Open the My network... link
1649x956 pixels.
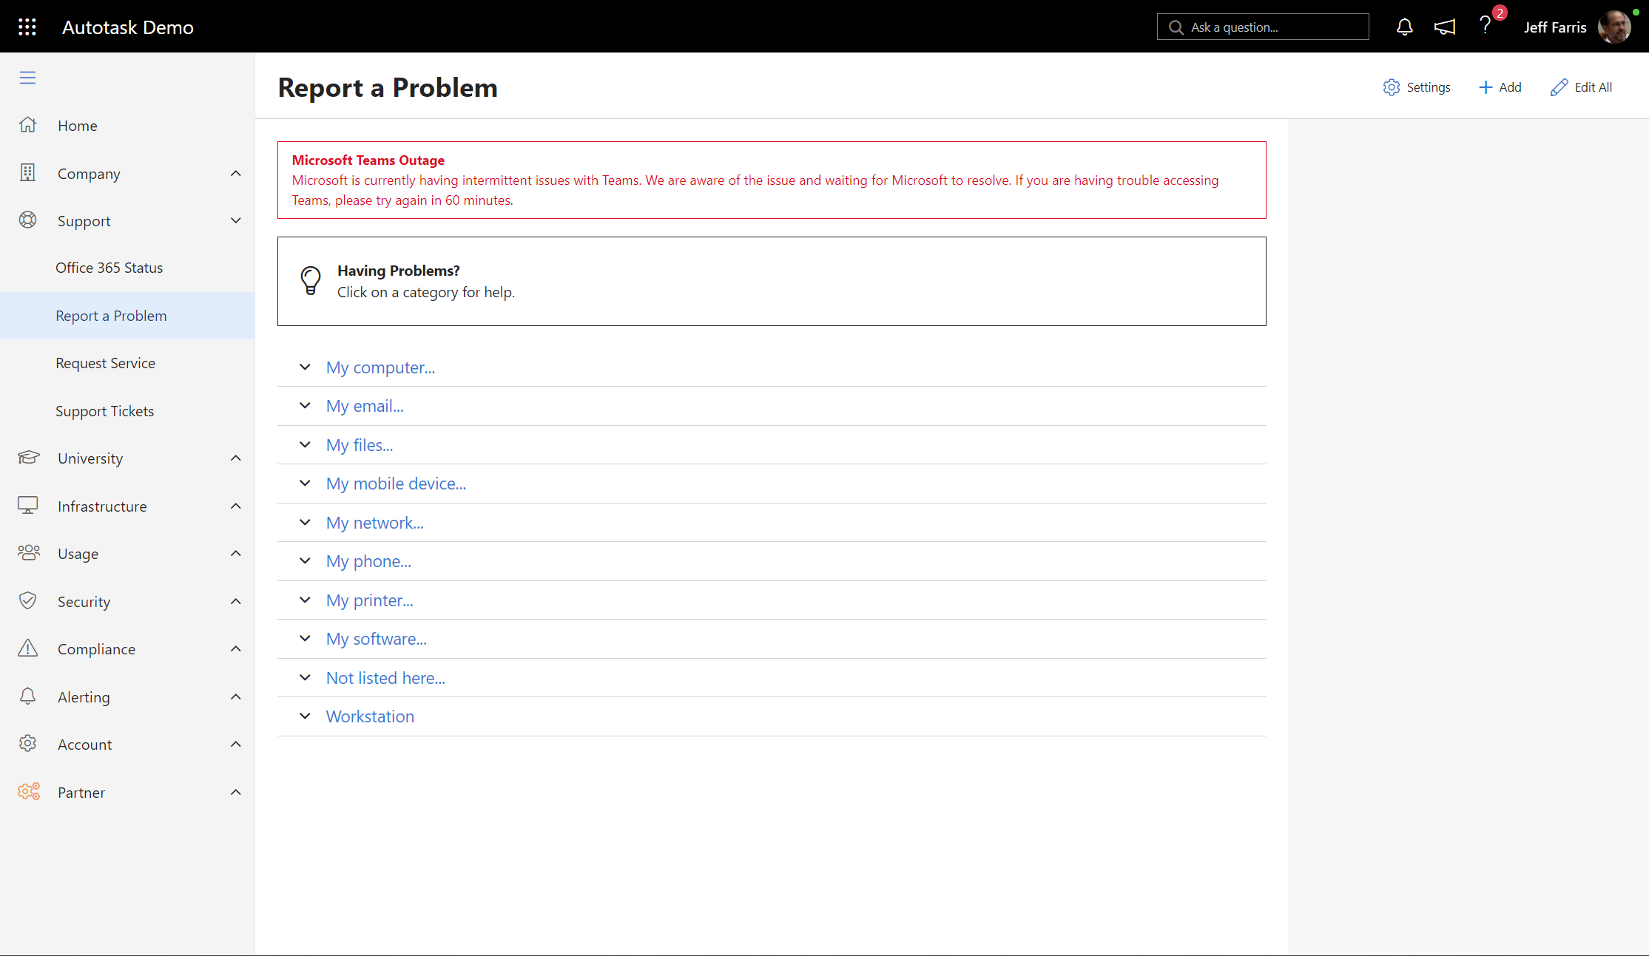[375, 523]
